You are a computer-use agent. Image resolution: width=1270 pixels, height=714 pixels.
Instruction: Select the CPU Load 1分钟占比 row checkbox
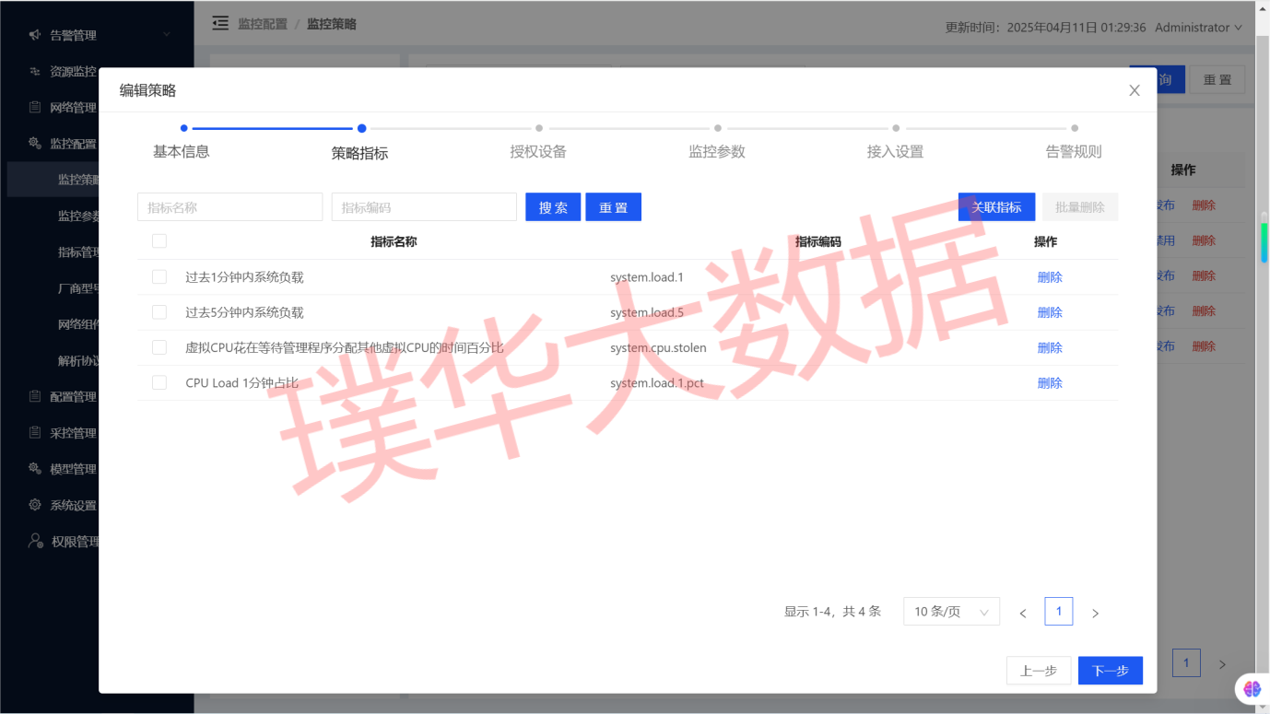(159, 383)
